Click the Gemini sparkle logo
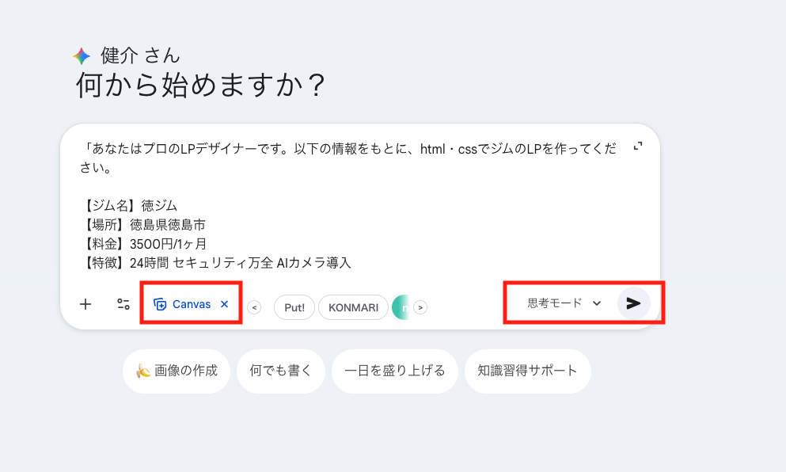 click(x=82, y=56)
